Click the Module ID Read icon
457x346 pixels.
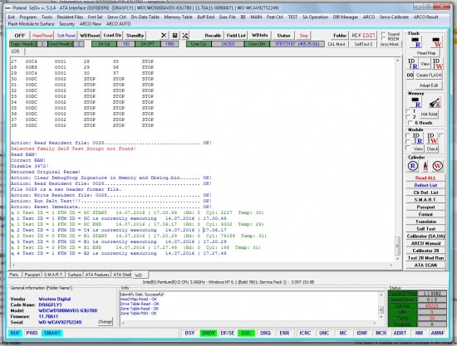[x=417, y=139]
